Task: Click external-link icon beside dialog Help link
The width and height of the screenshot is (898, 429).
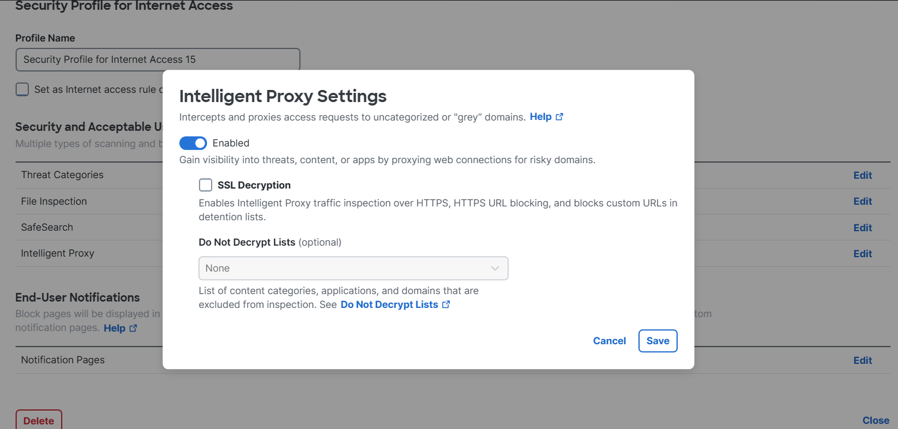Action: [559, 117]
